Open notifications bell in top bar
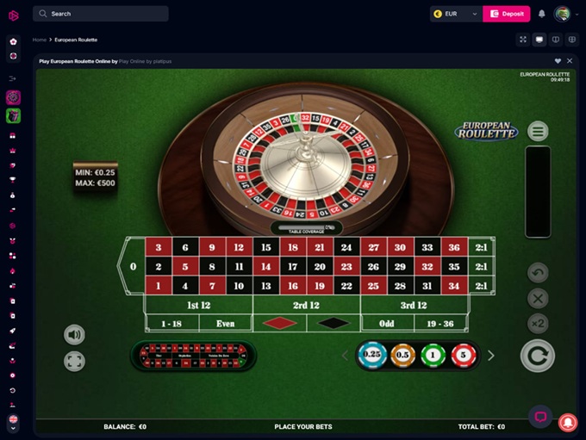 pyautogui.click(x=541, y=14)
